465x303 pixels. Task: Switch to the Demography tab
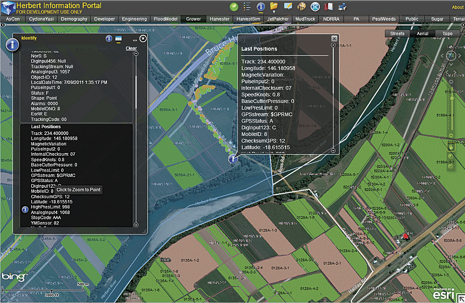coord(74,19)
